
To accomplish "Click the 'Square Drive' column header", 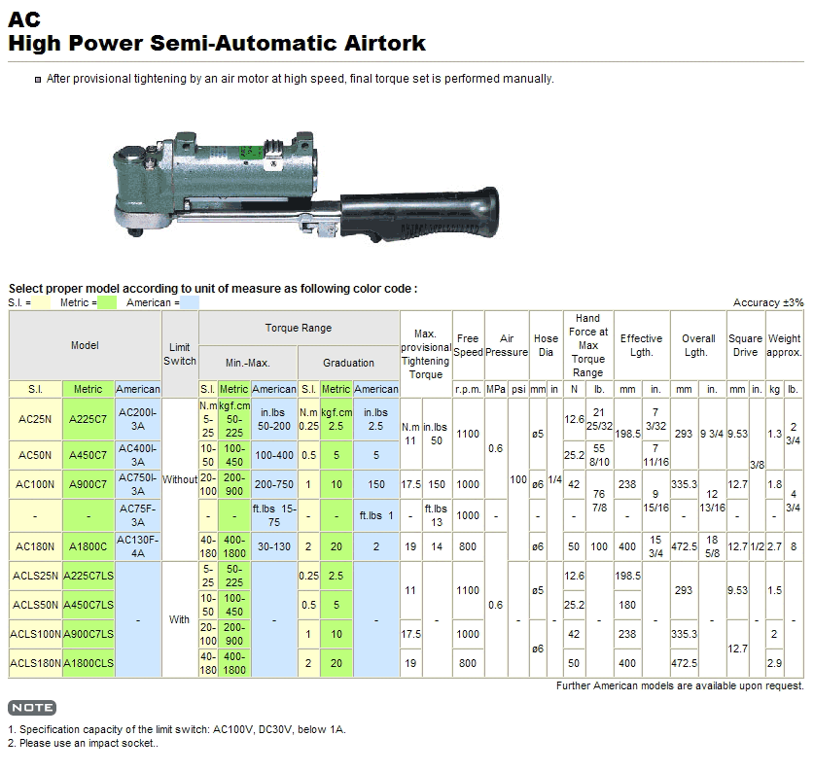I will click(x=746, y=345).
